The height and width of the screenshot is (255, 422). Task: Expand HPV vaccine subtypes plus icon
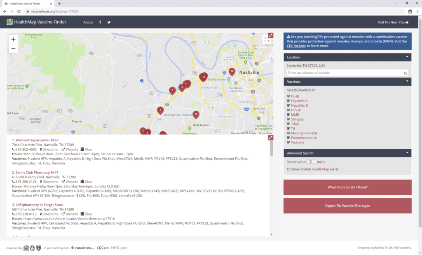(299, 110)
